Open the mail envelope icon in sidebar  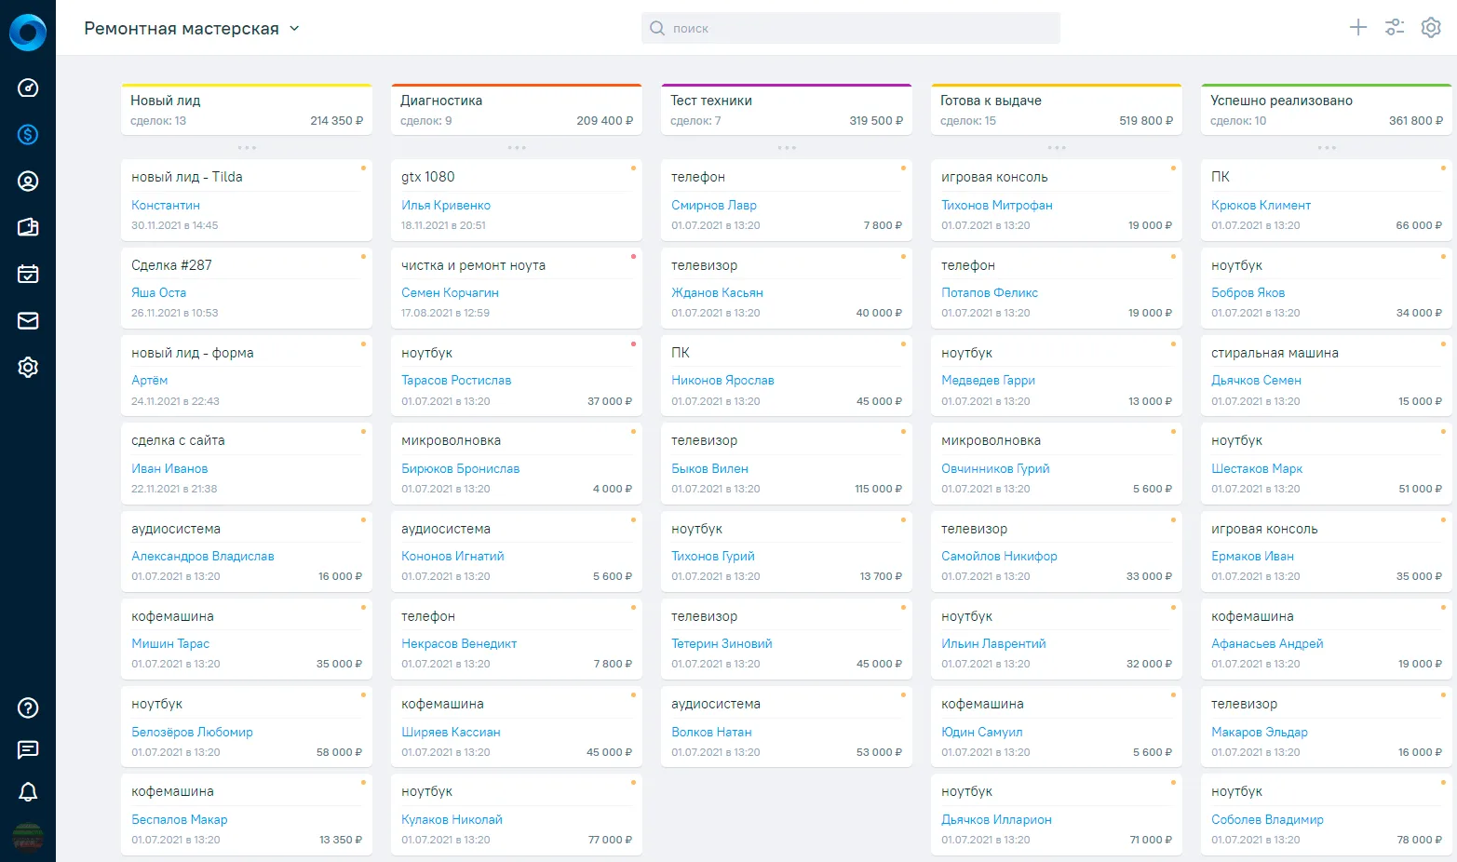coord(28,320)
